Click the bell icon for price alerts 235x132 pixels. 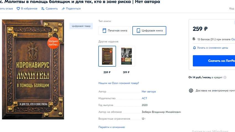(194, 48)
